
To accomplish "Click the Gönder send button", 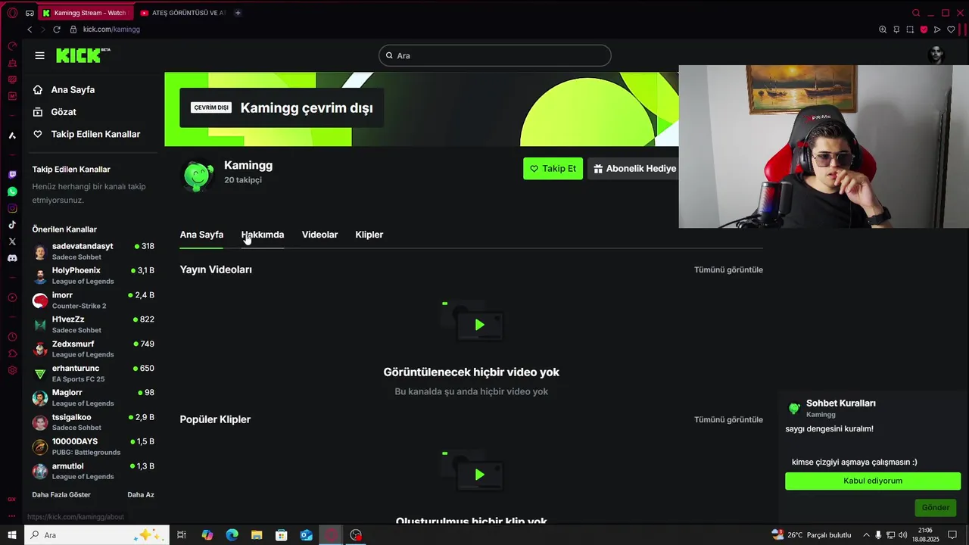I will (x=936, y=508).
